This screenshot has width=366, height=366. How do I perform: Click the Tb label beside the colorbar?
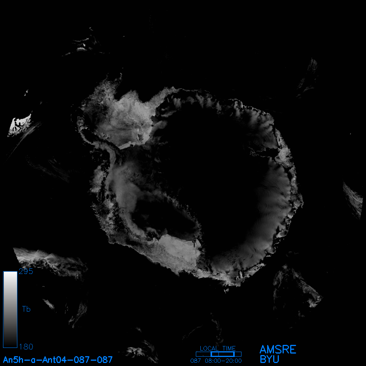(26, 309)
